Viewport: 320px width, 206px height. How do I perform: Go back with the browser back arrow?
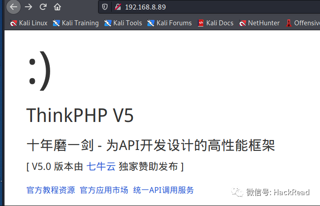coord(14,7)
